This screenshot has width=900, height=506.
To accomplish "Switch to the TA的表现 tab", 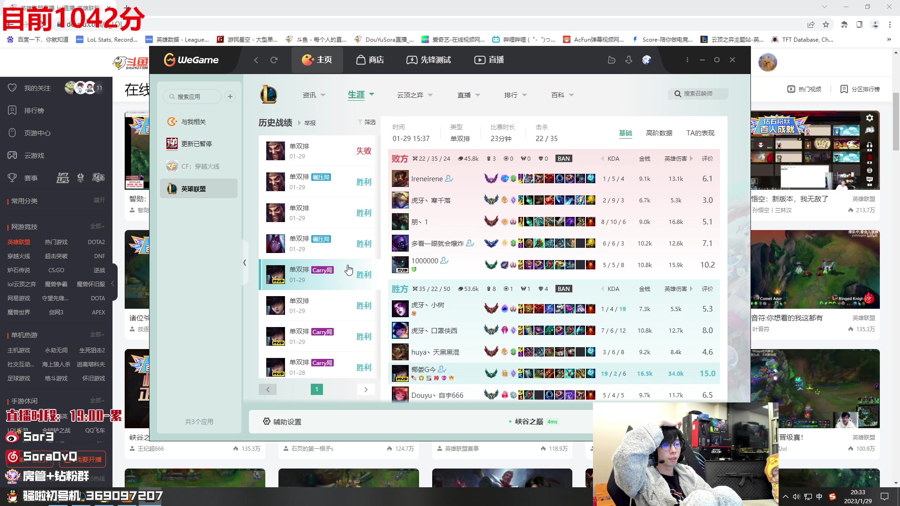I will click(x=700, y=133).
